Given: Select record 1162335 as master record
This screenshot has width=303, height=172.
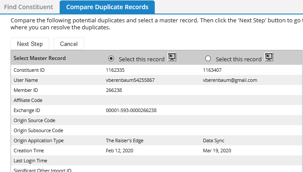Looking at the screenshot, I should (111, 58).
